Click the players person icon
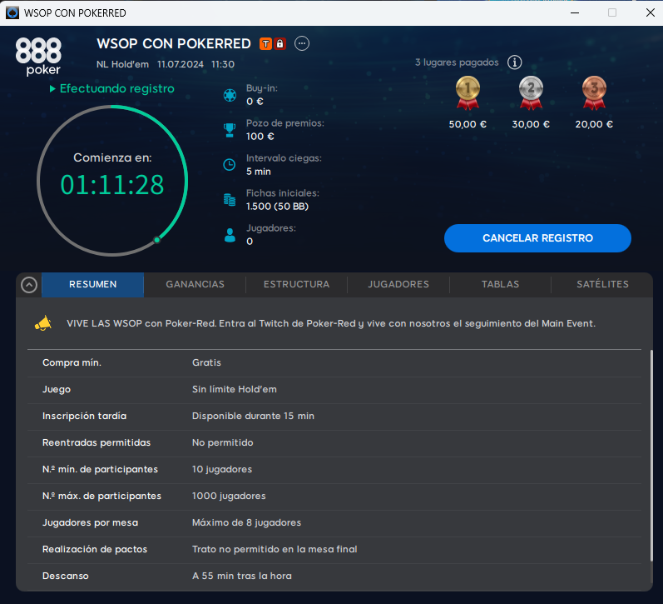Viewport: 663px width, 604px height. coord(230,235)
